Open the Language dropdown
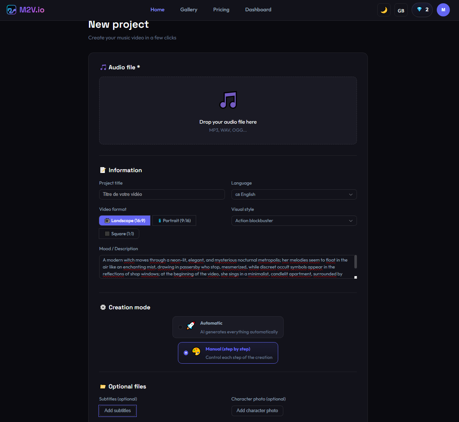This screenshot has height=422, width=459. 294,194
